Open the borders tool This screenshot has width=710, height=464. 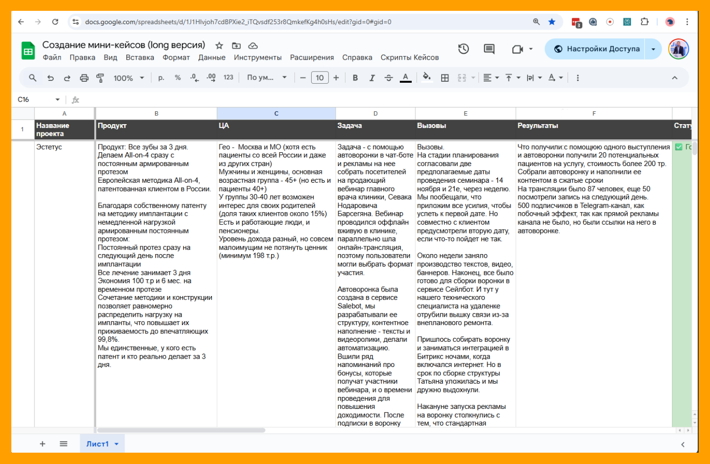(445, 78)
